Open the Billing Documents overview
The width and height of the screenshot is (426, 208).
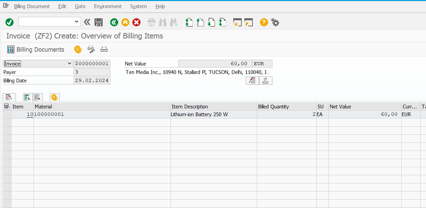[x=35, y=49]
